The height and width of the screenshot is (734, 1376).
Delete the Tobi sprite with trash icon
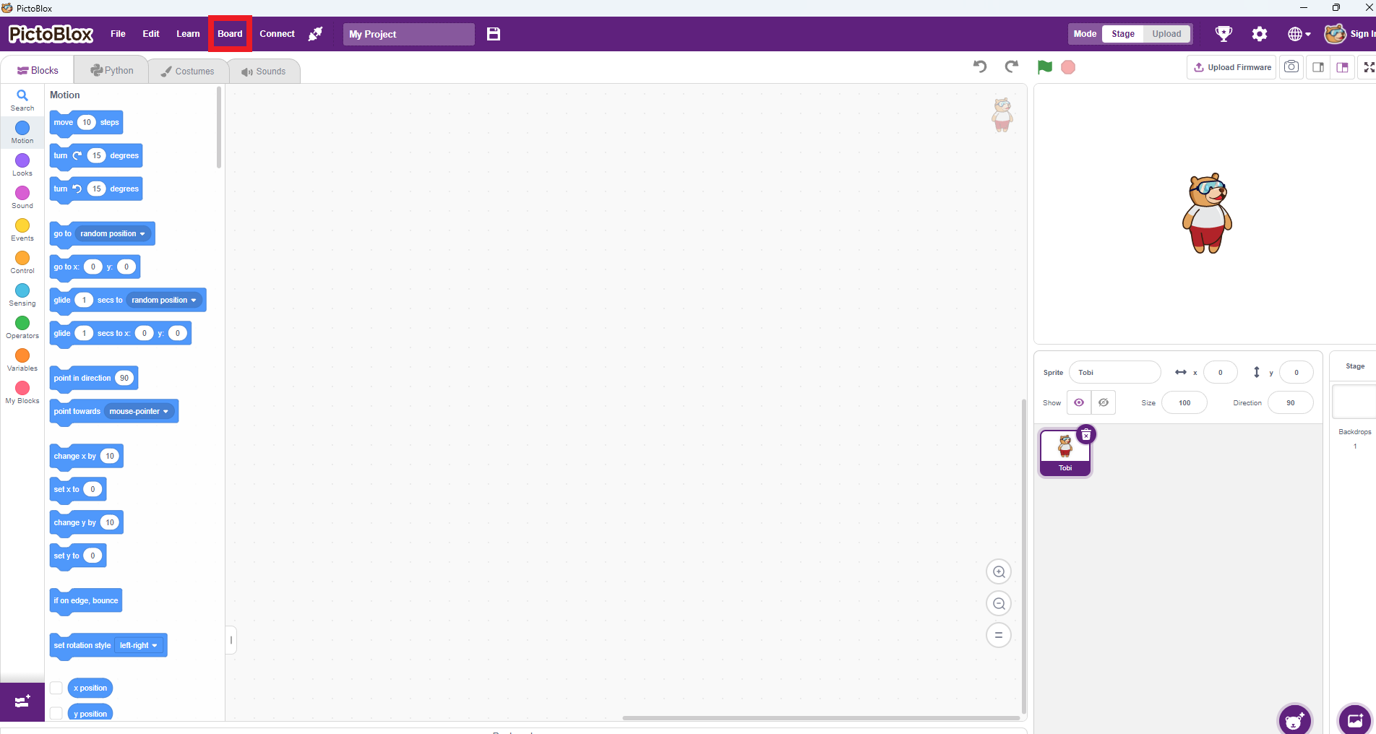tap(1085, 435)
